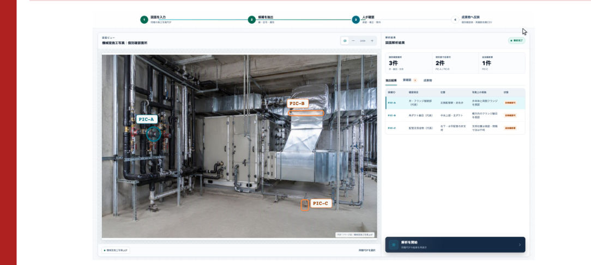
Task: Zoom out with the minus button
Action: click(353, 41)
